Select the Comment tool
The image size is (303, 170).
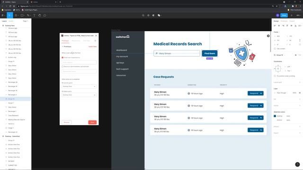coord(45,15)
